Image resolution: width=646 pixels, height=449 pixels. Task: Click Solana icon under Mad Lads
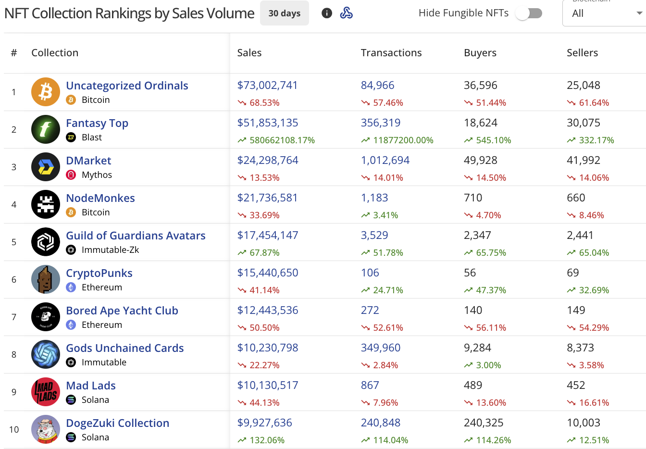(x=71, y=400)
